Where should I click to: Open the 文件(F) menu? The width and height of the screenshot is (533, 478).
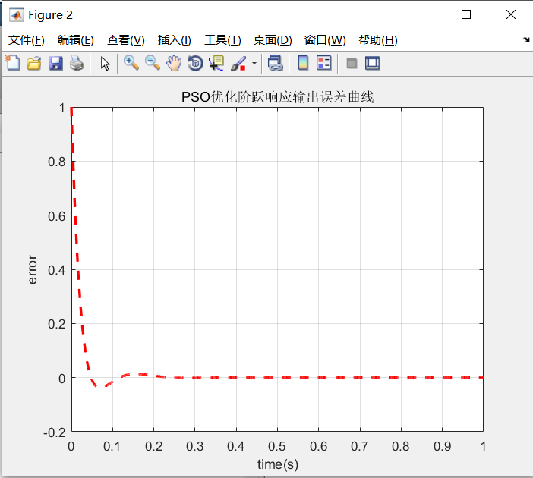(26, 40)
